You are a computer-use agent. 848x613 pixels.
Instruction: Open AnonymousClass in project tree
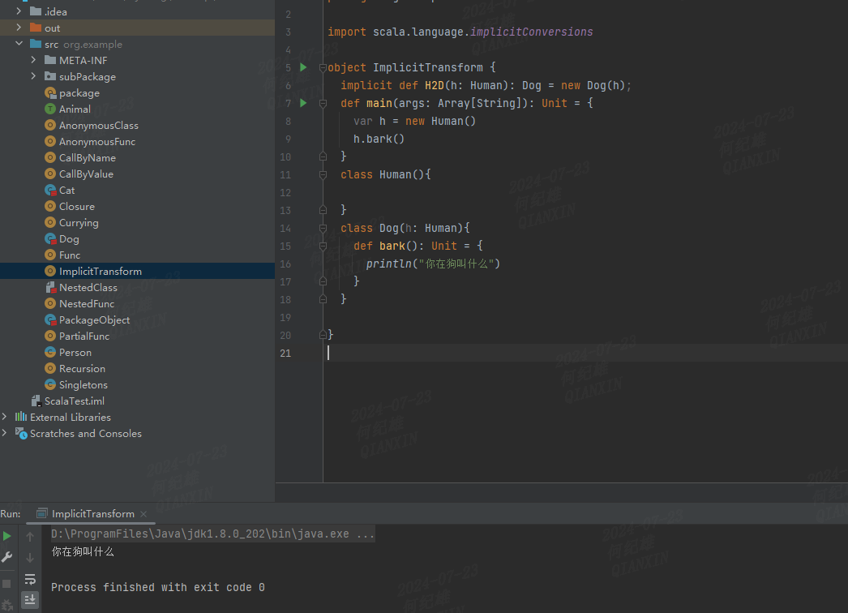98,126
